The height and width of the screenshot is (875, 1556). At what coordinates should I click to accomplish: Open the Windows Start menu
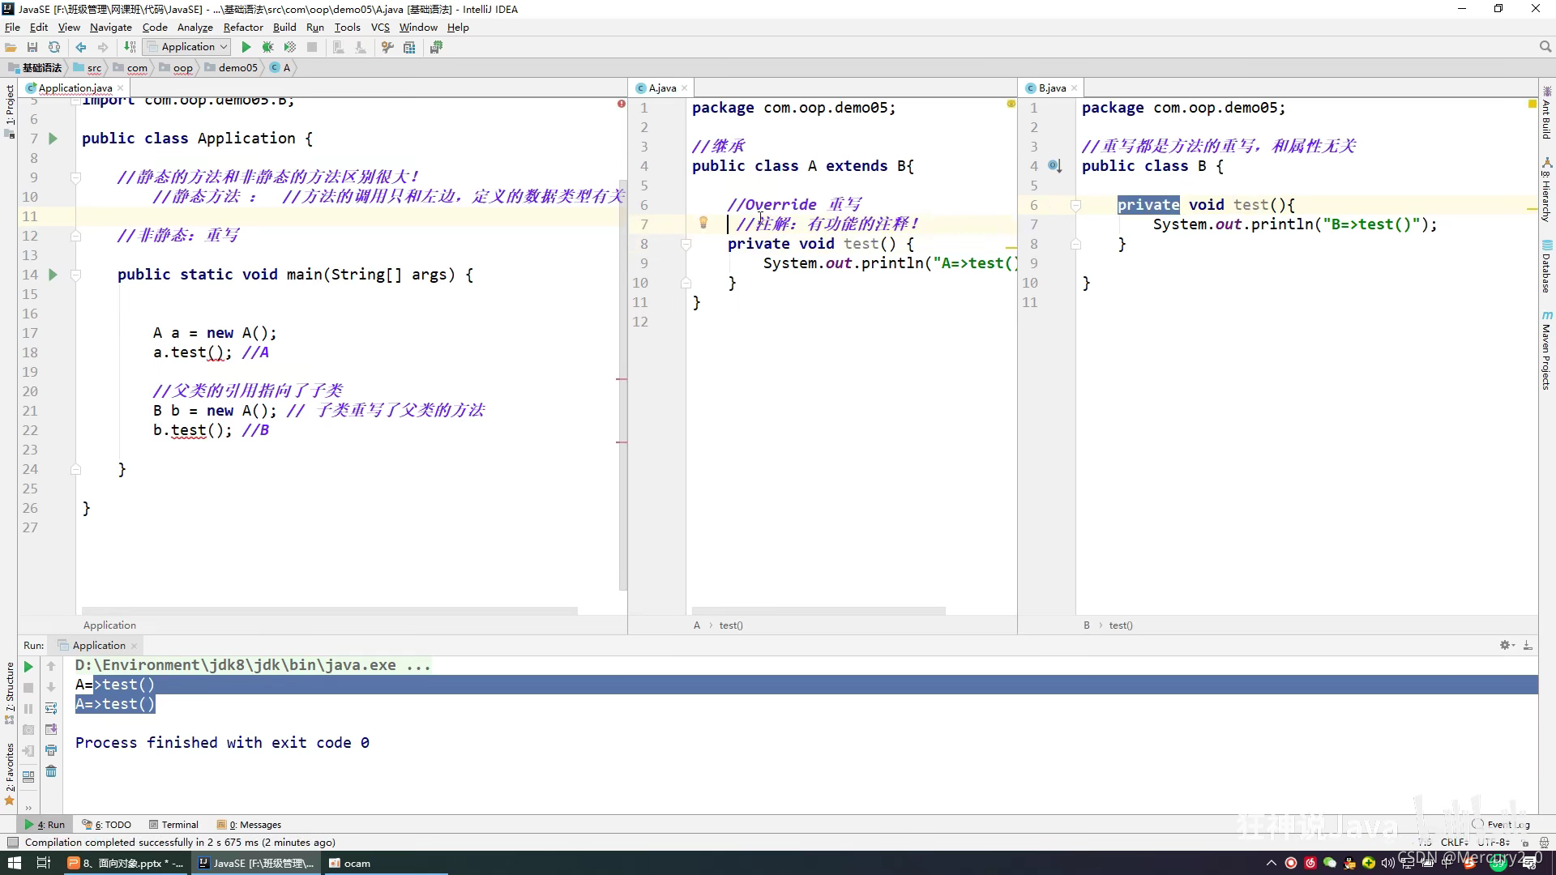[x=14, y=863]
